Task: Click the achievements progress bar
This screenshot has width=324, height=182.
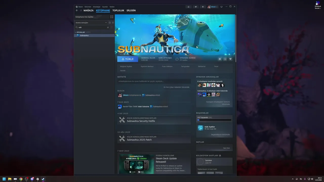Action: tap(214, 120)
